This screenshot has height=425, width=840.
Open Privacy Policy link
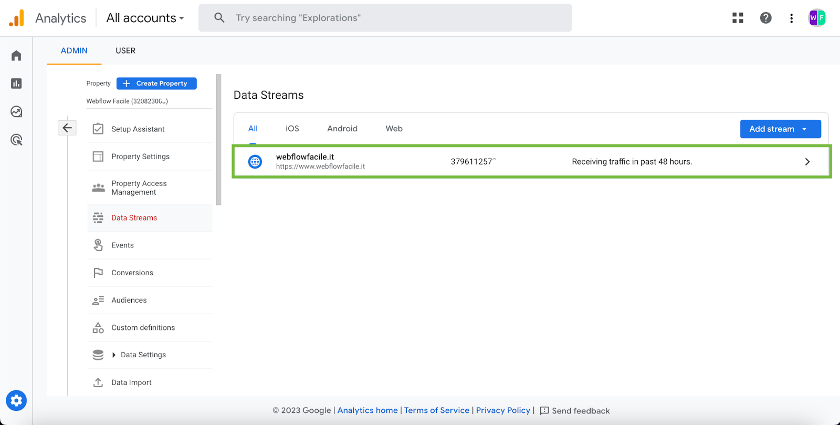click(503, 410)
